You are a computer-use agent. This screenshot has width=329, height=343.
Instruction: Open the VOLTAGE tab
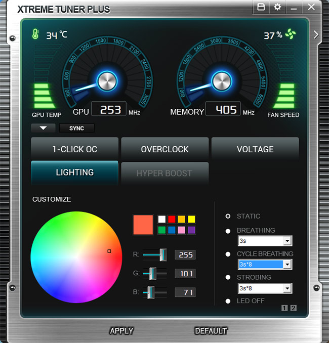(255, 149)
